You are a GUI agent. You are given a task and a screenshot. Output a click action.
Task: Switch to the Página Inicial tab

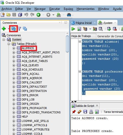[x=83, y=23]
